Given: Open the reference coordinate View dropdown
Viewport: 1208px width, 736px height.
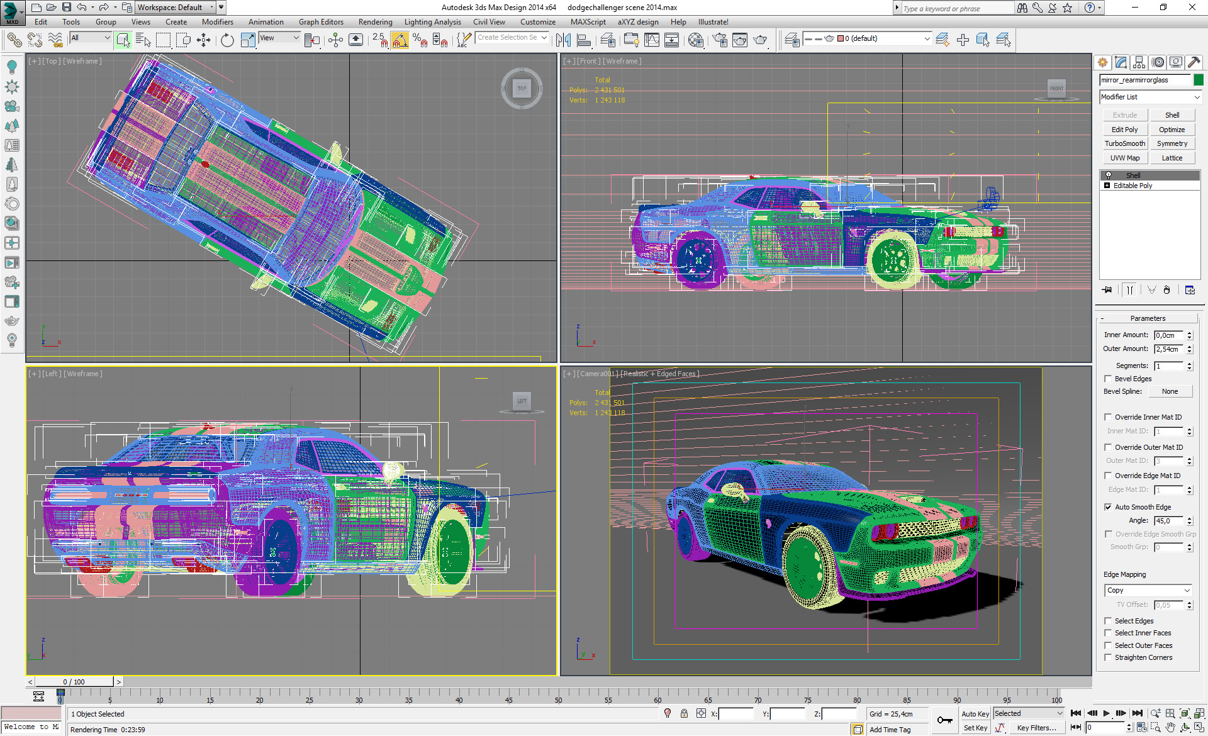Looking at the screenshot, I should [x=279, y=38].
